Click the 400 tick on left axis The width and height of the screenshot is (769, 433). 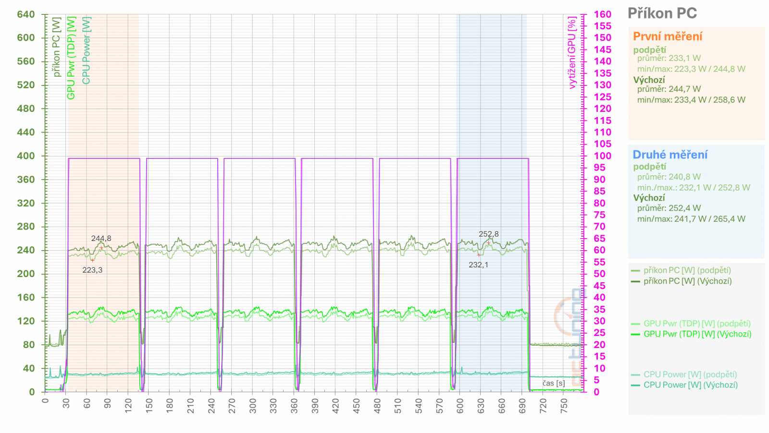tap(26, 156)
